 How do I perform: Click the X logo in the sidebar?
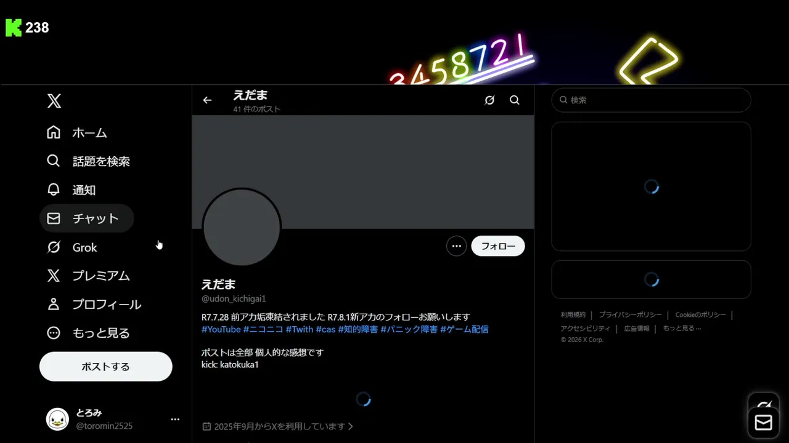pos(54,101)
